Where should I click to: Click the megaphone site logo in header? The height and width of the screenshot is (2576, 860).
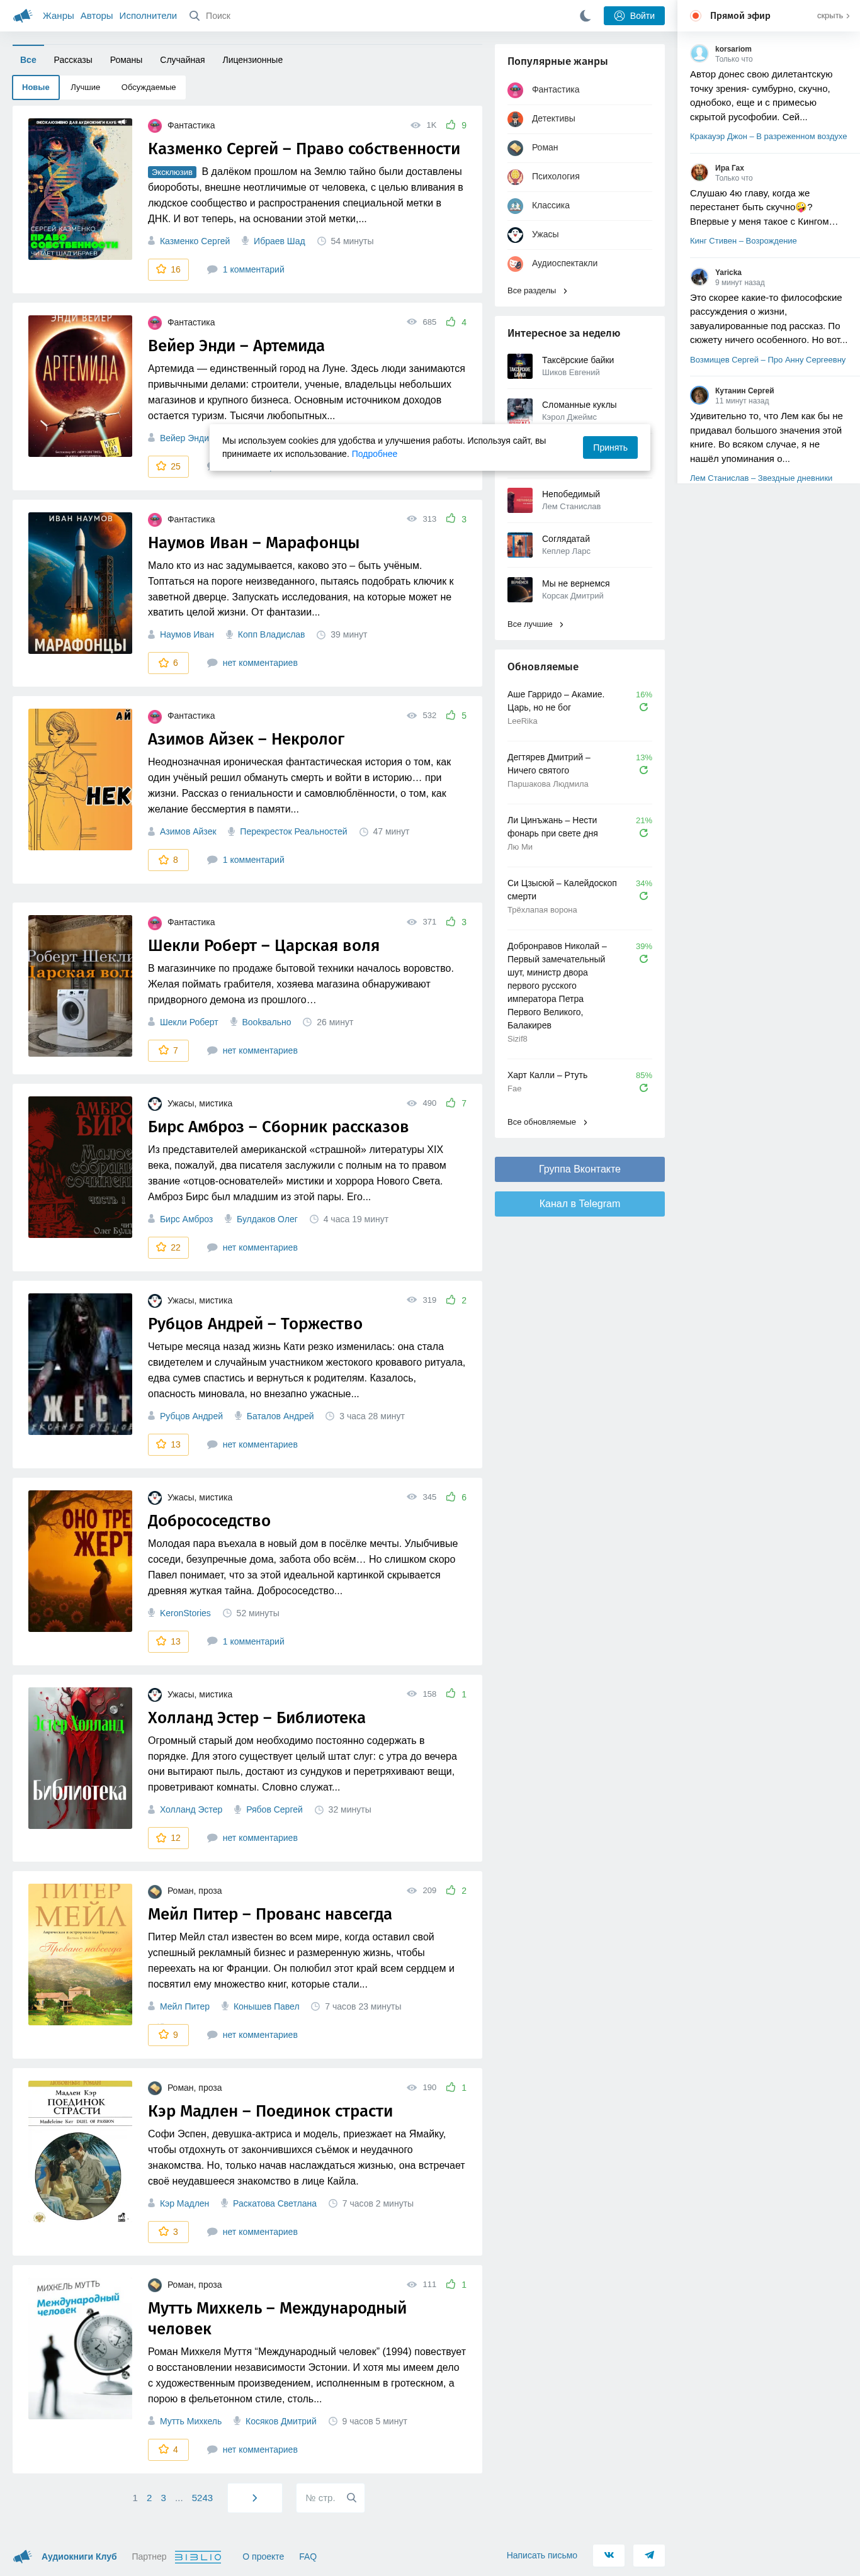[22, 16]
